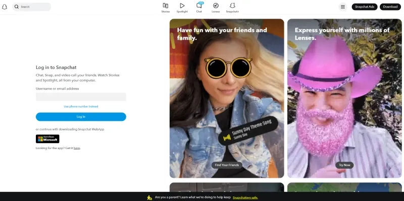Click the blue Log in button
The image size is (404, 201).
point(81,117)
